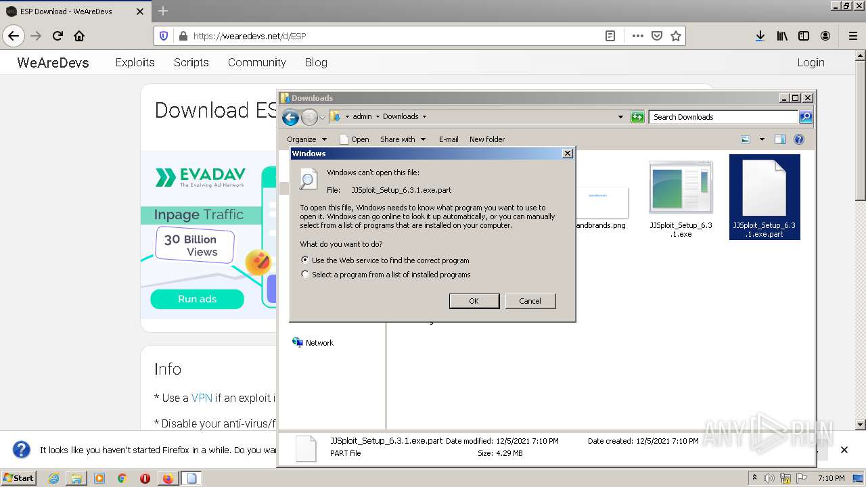Open Scripts on WeAreDevs navbar
The width and height of the screenshot is (866, 487).
pyautogui.click(x=191, y=62)
